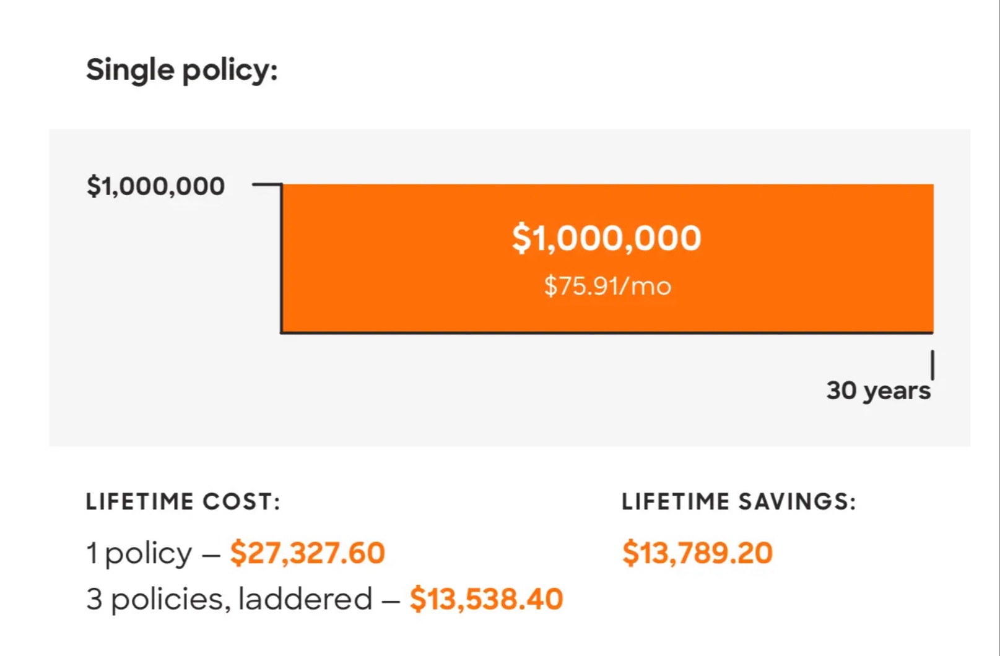Click the chart's horizontal baseline axis

click(607, 333)
